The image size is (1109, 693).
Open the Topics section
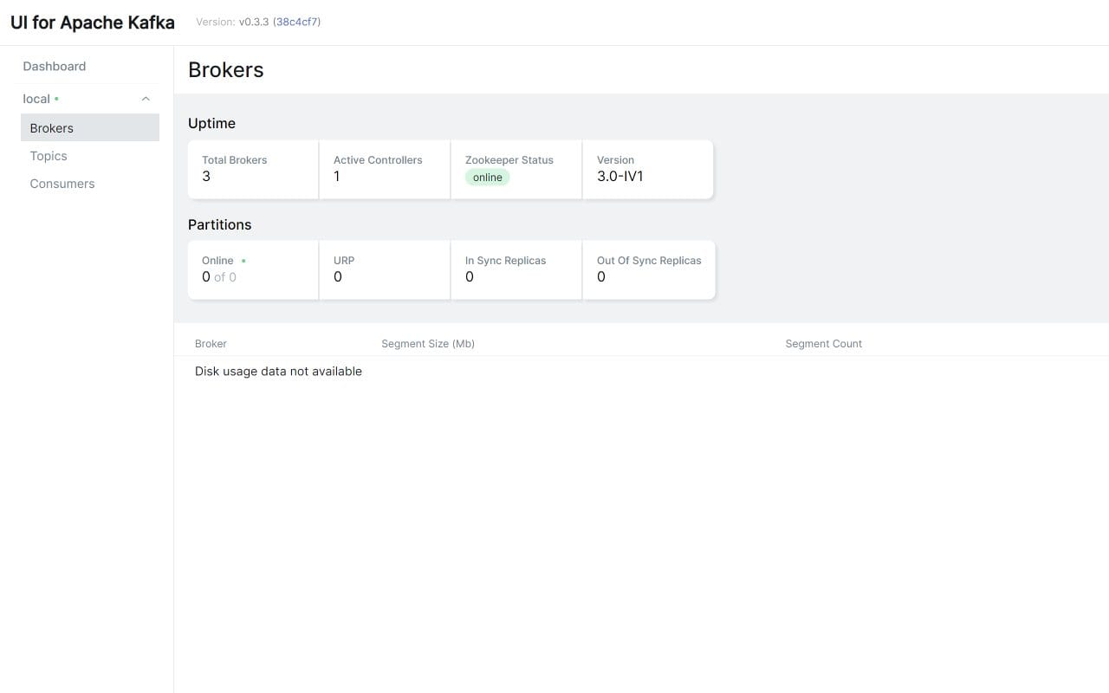[x=48, y=156]
